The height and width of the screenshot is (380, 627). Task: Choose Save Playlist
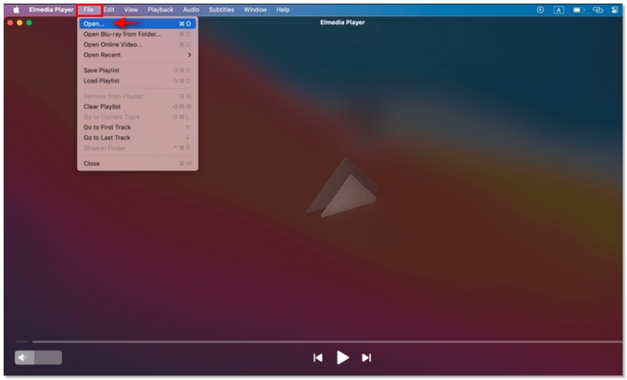click(x=101, y=70)
